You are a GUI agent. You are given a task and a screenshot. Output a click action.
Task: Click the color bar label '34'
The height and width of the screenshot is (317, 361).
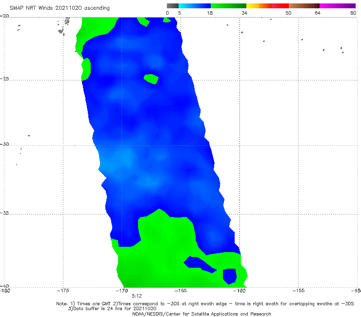(x=244, y=13)
